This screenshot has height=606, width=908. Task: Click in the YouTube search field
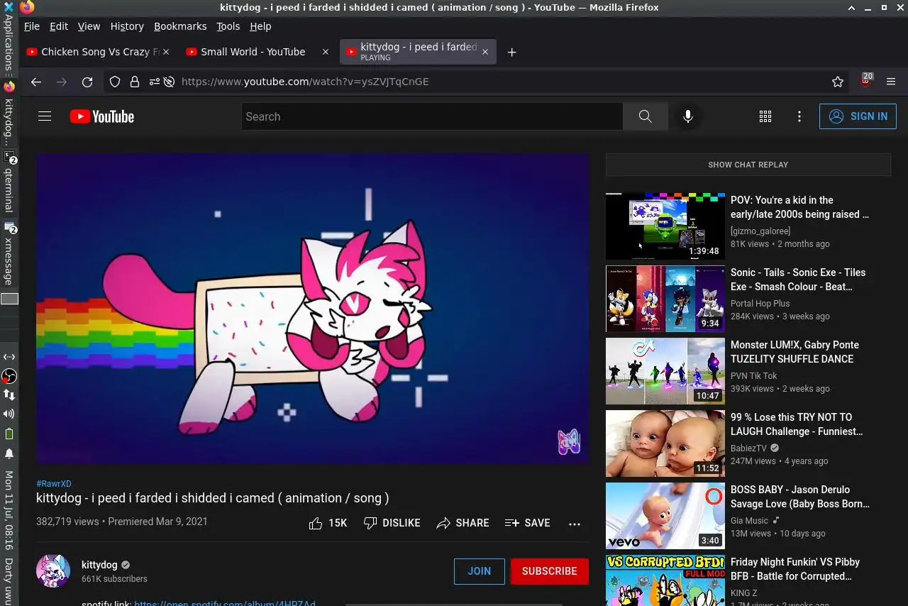point(432,116)
